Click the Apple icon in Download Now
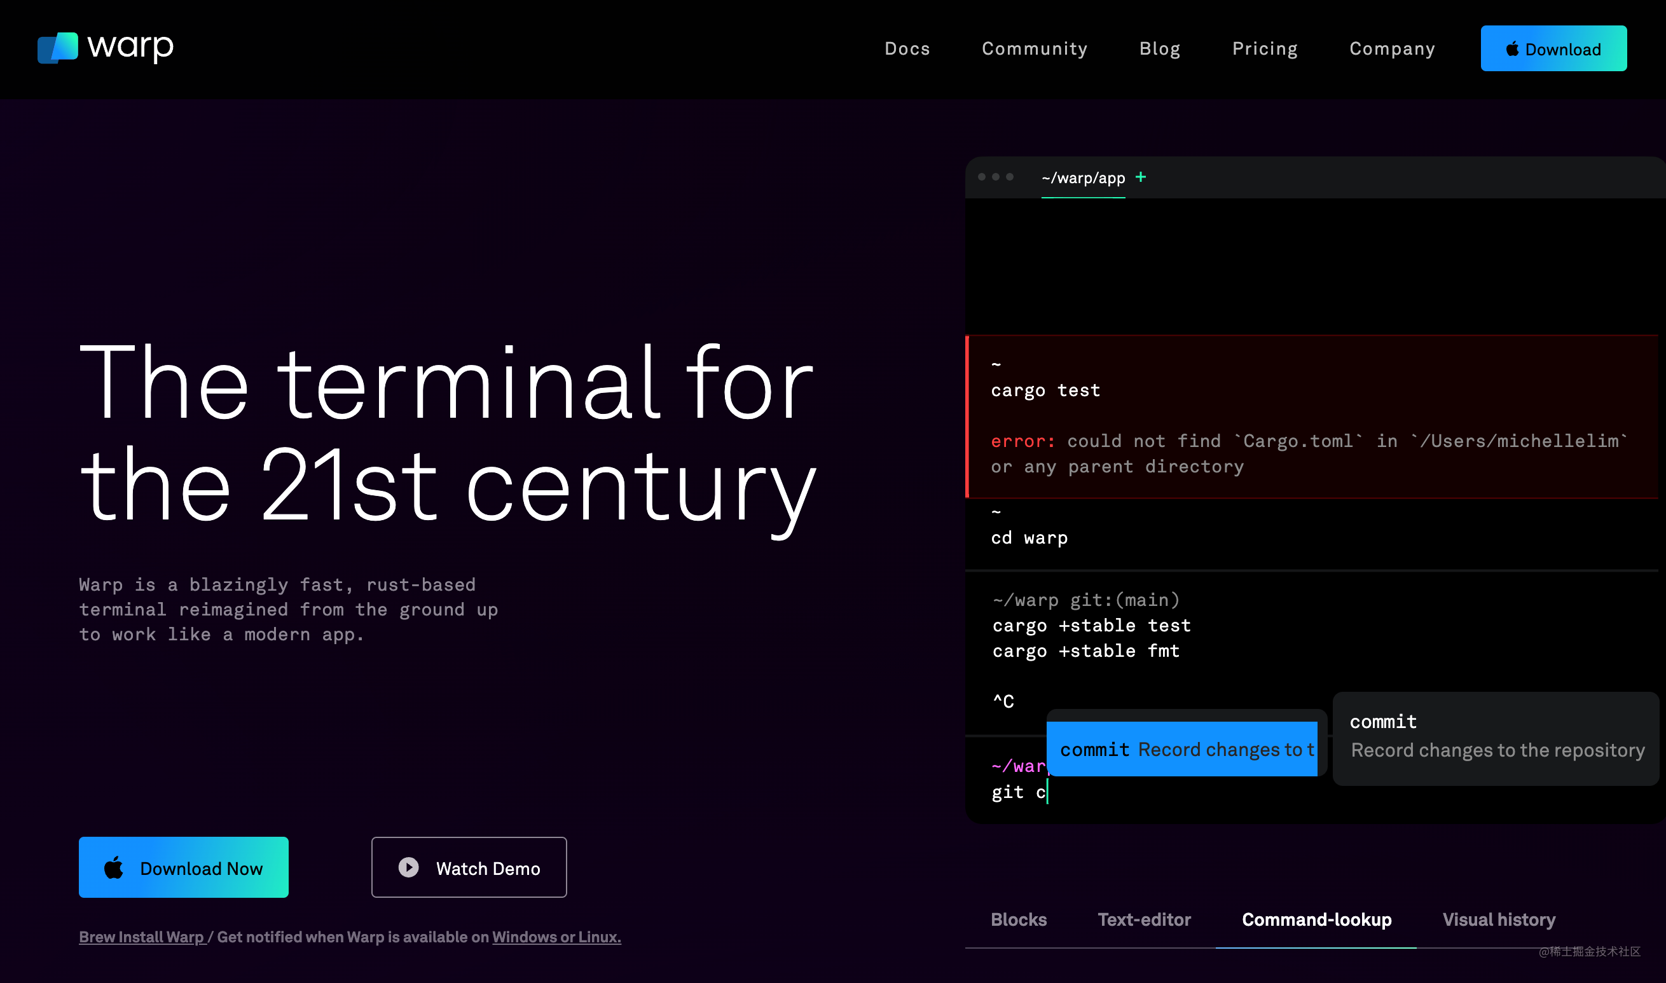This screenshot has height=983, width=1666. (x=114, y=868)
